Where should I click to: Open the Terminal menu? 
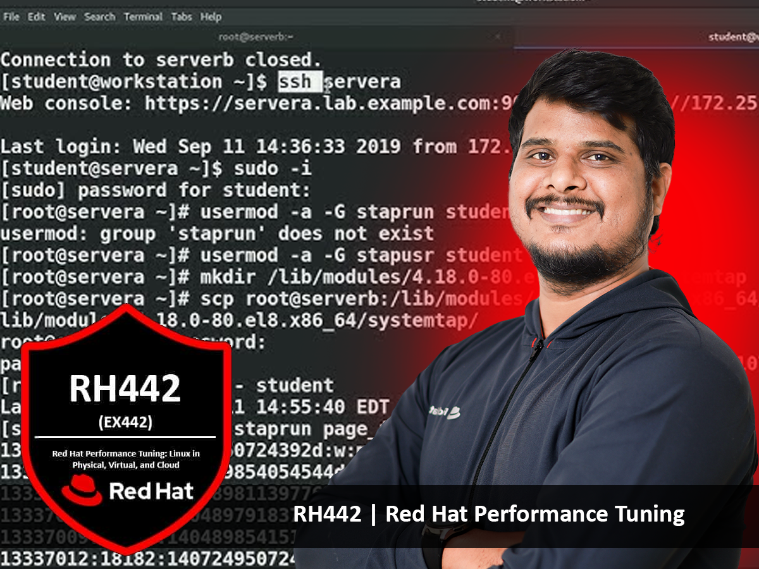point(143,17)
